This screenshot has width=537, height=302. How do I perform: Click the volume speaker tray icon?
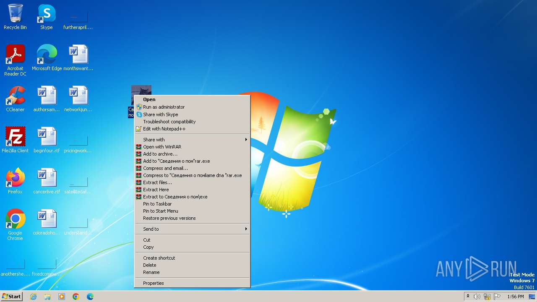click(477, 297)
